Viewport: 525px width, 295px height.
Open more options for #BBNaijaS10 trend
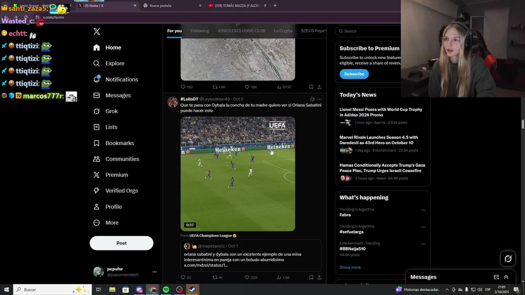(423, 244)
